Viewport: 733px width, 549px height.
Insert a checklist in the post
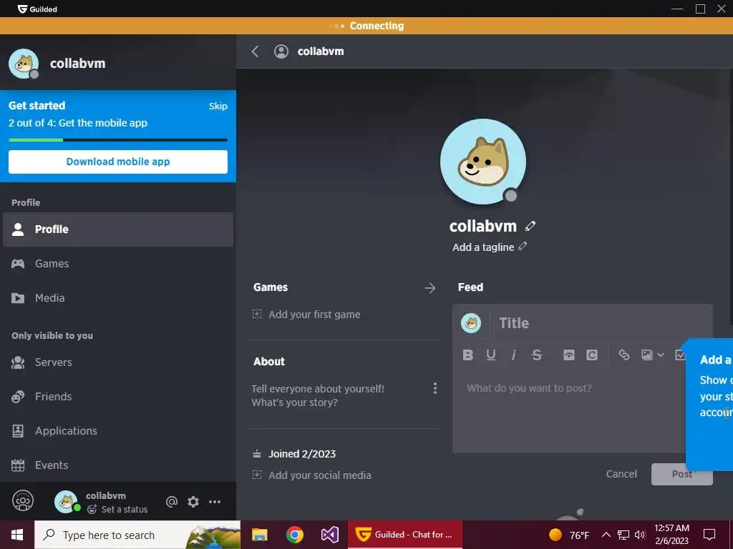pos(680,355)
